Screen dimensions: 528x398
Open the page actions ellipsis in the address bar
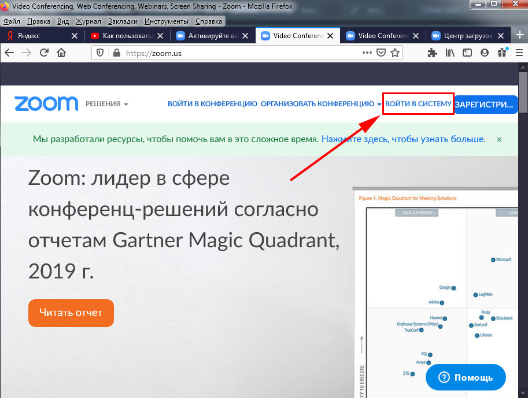point(367,52)
